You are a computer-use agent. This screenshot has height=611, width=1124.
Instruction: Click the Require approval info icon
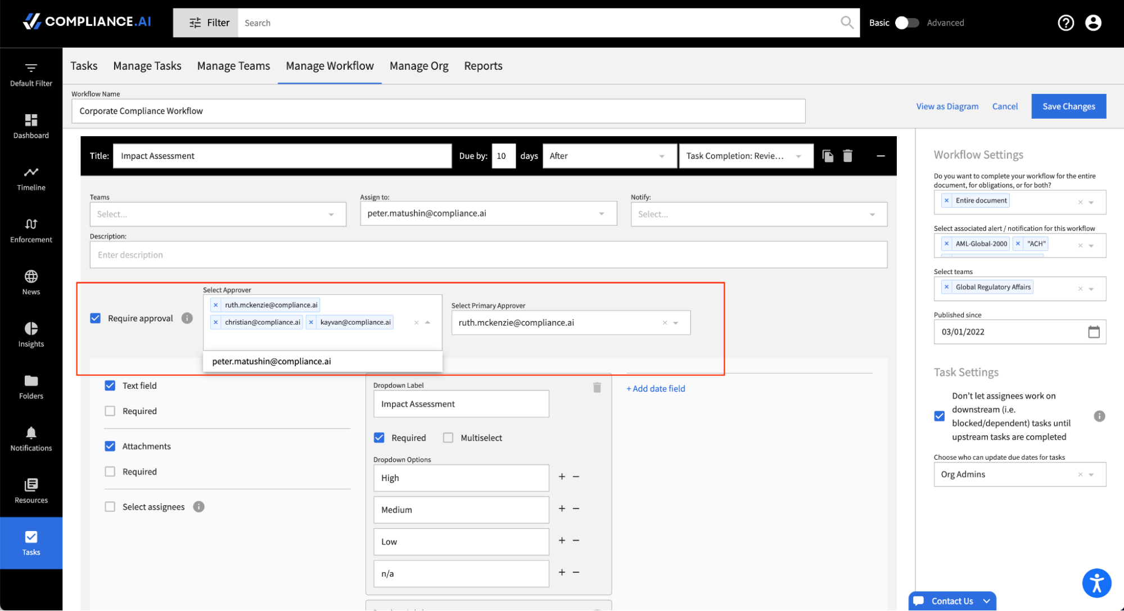click(187, 318)
